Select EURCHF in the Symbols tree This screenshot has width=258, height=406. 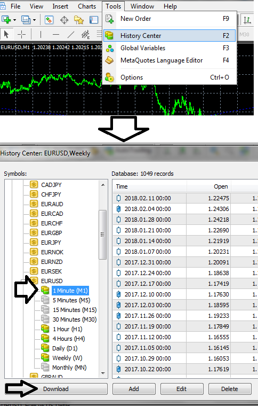(52, 223)
